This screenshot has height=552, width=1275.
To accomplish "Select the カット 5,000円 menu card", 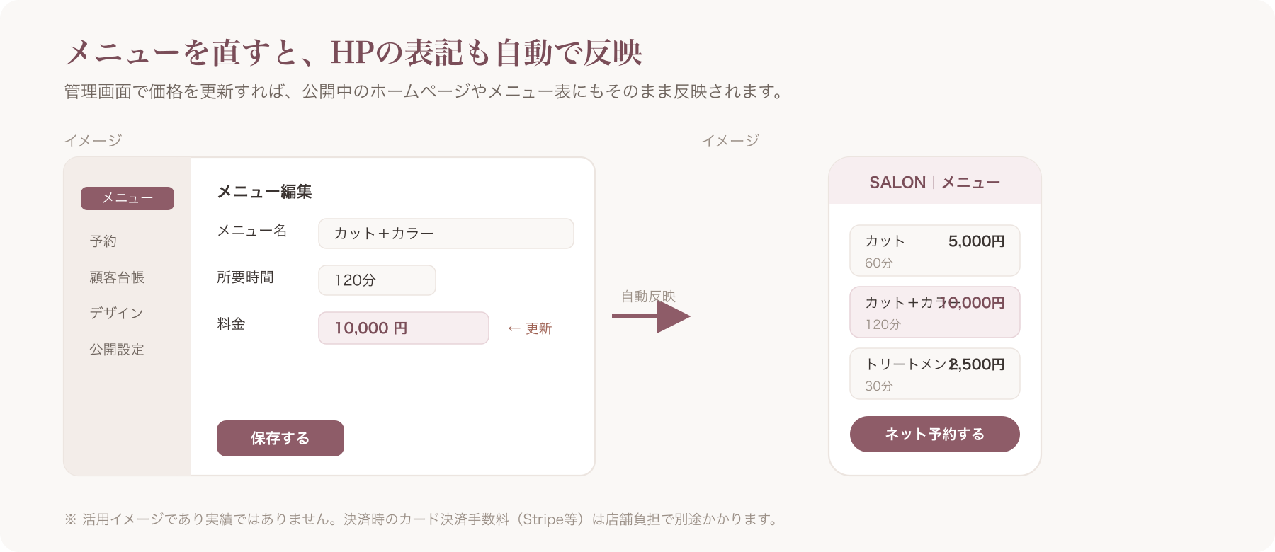I will click(x=935, y=251).
